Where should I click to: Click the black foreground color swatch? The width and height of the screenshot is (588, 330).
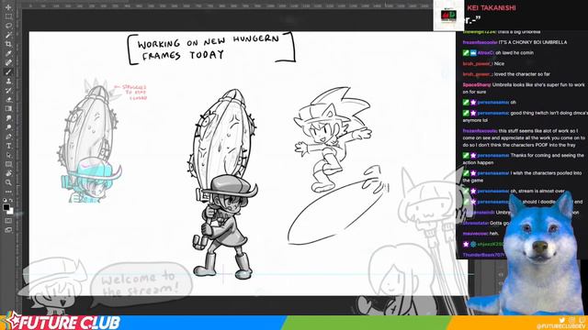tap(6, 207)
